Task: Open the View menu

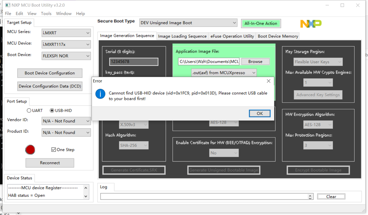Action: click(32, 13)
